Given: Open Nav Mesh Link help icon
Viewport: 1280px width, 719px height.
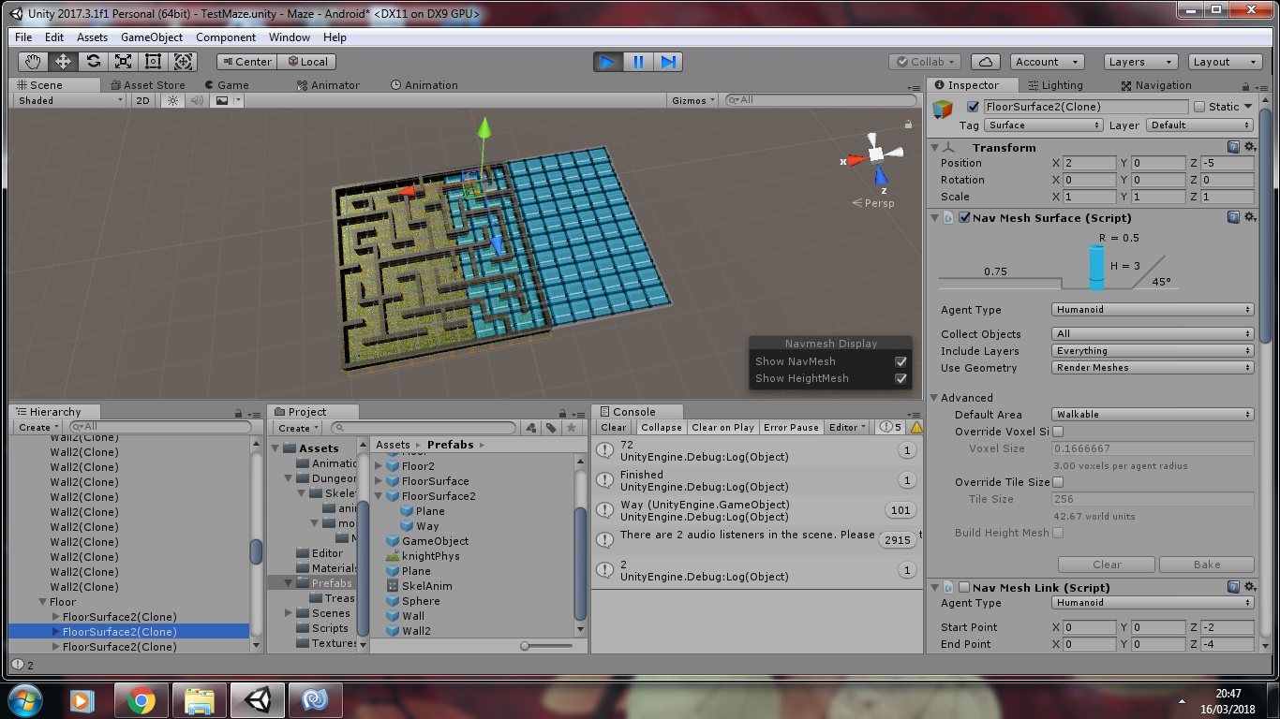Looking at the screenshot, I should [1234, 587].
